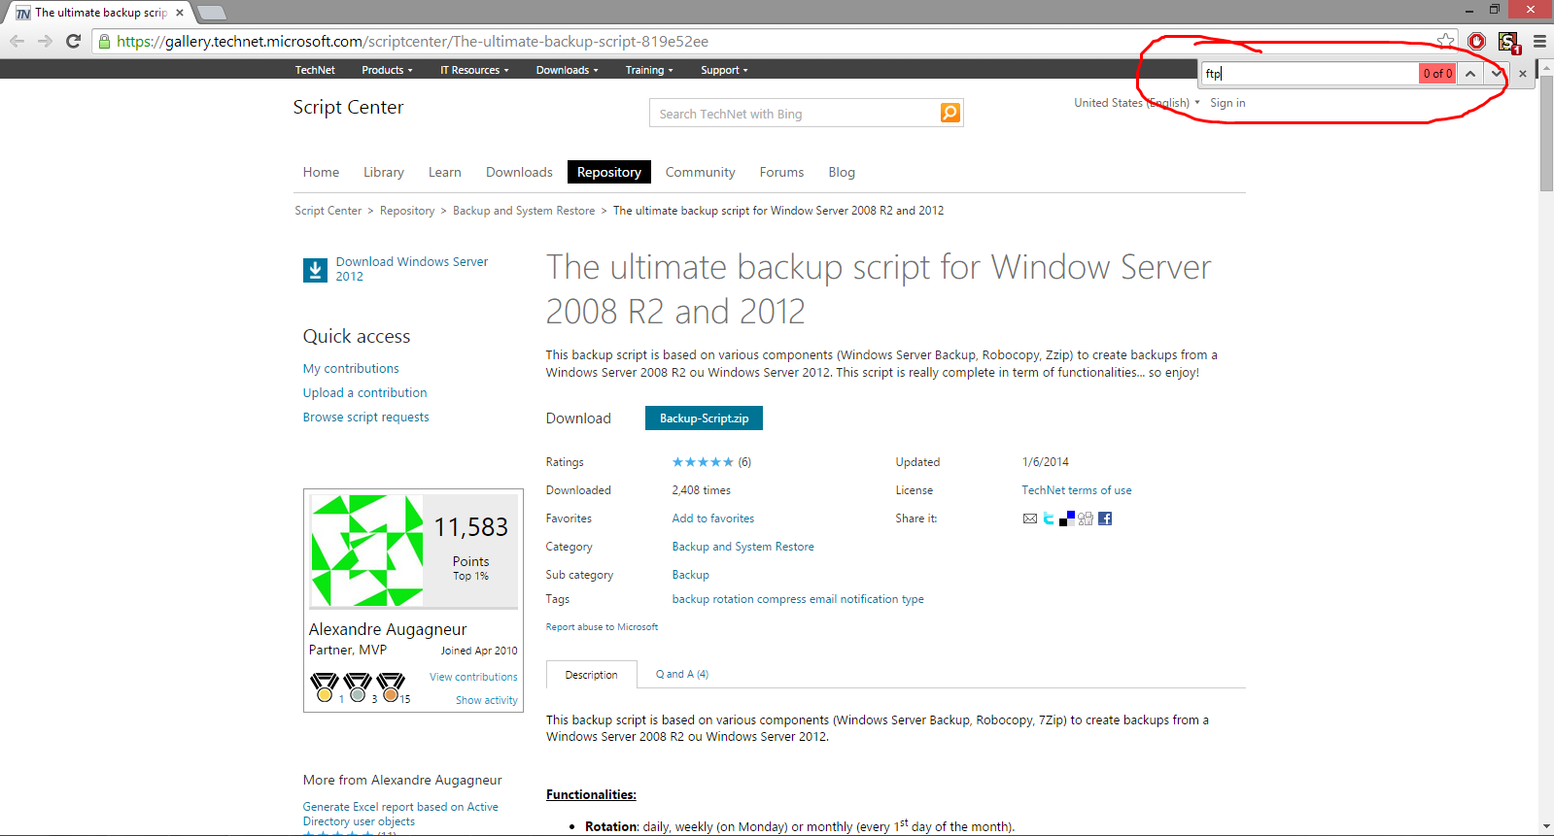Open Upload a contribution link
Image resolution: width=1554 pixels, height=836 pixels.
tap(364, 392)
